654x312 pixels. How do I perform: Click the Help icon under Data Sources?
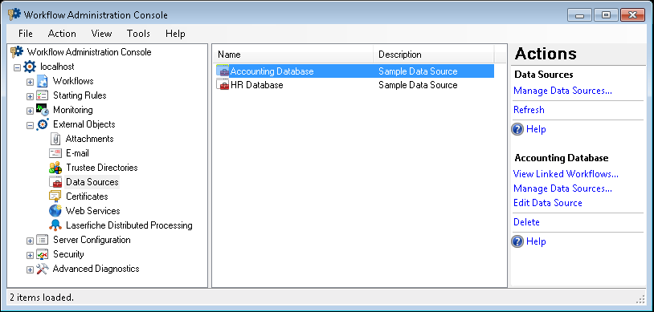pos(517,130)
